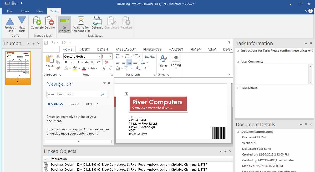Screen dimensions: 315x172
Task: Toggle Bold formatting in the Font group
Action: pyautogui.click(x=66, y=62)
